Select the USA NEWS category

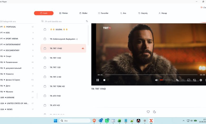click(x=17, y=109)
